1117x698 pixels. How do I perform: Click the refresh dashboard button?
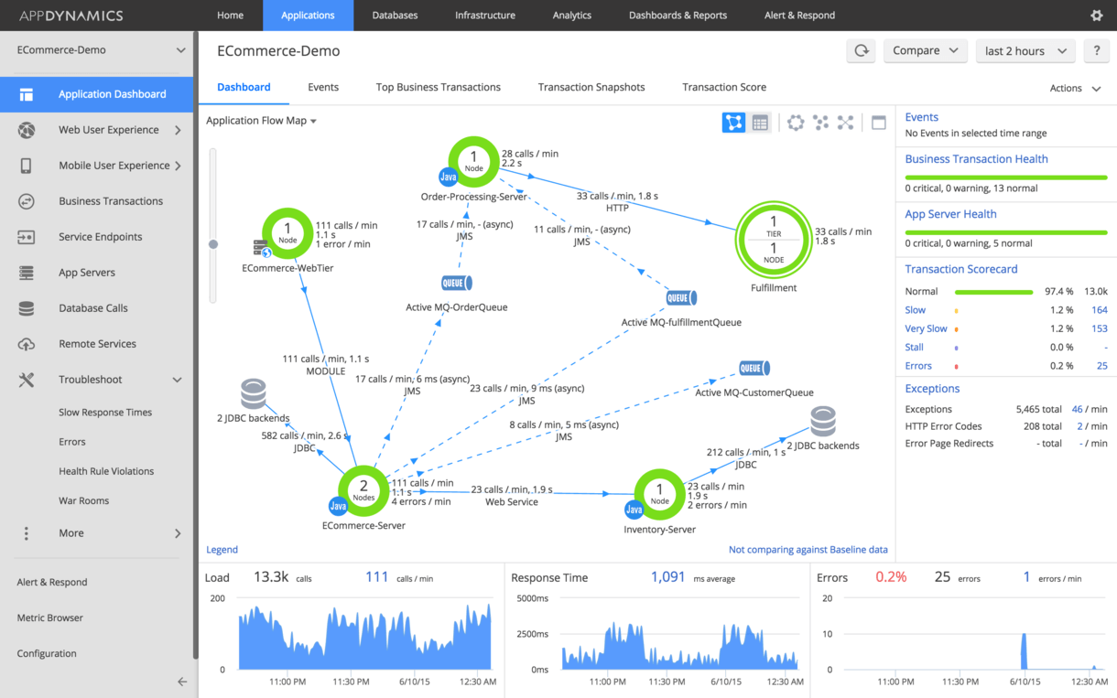(862, 51)
